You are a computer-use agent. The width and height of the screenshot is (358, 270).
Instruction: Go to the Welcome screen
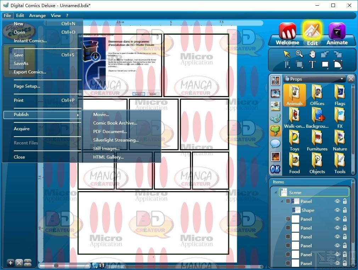point(287,34)
